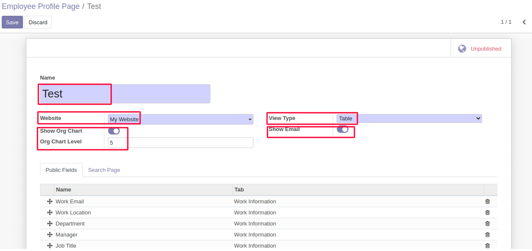Click the drag handle for Work Email row
This screenshot has width=532, height=251.
tap(50, 202)
